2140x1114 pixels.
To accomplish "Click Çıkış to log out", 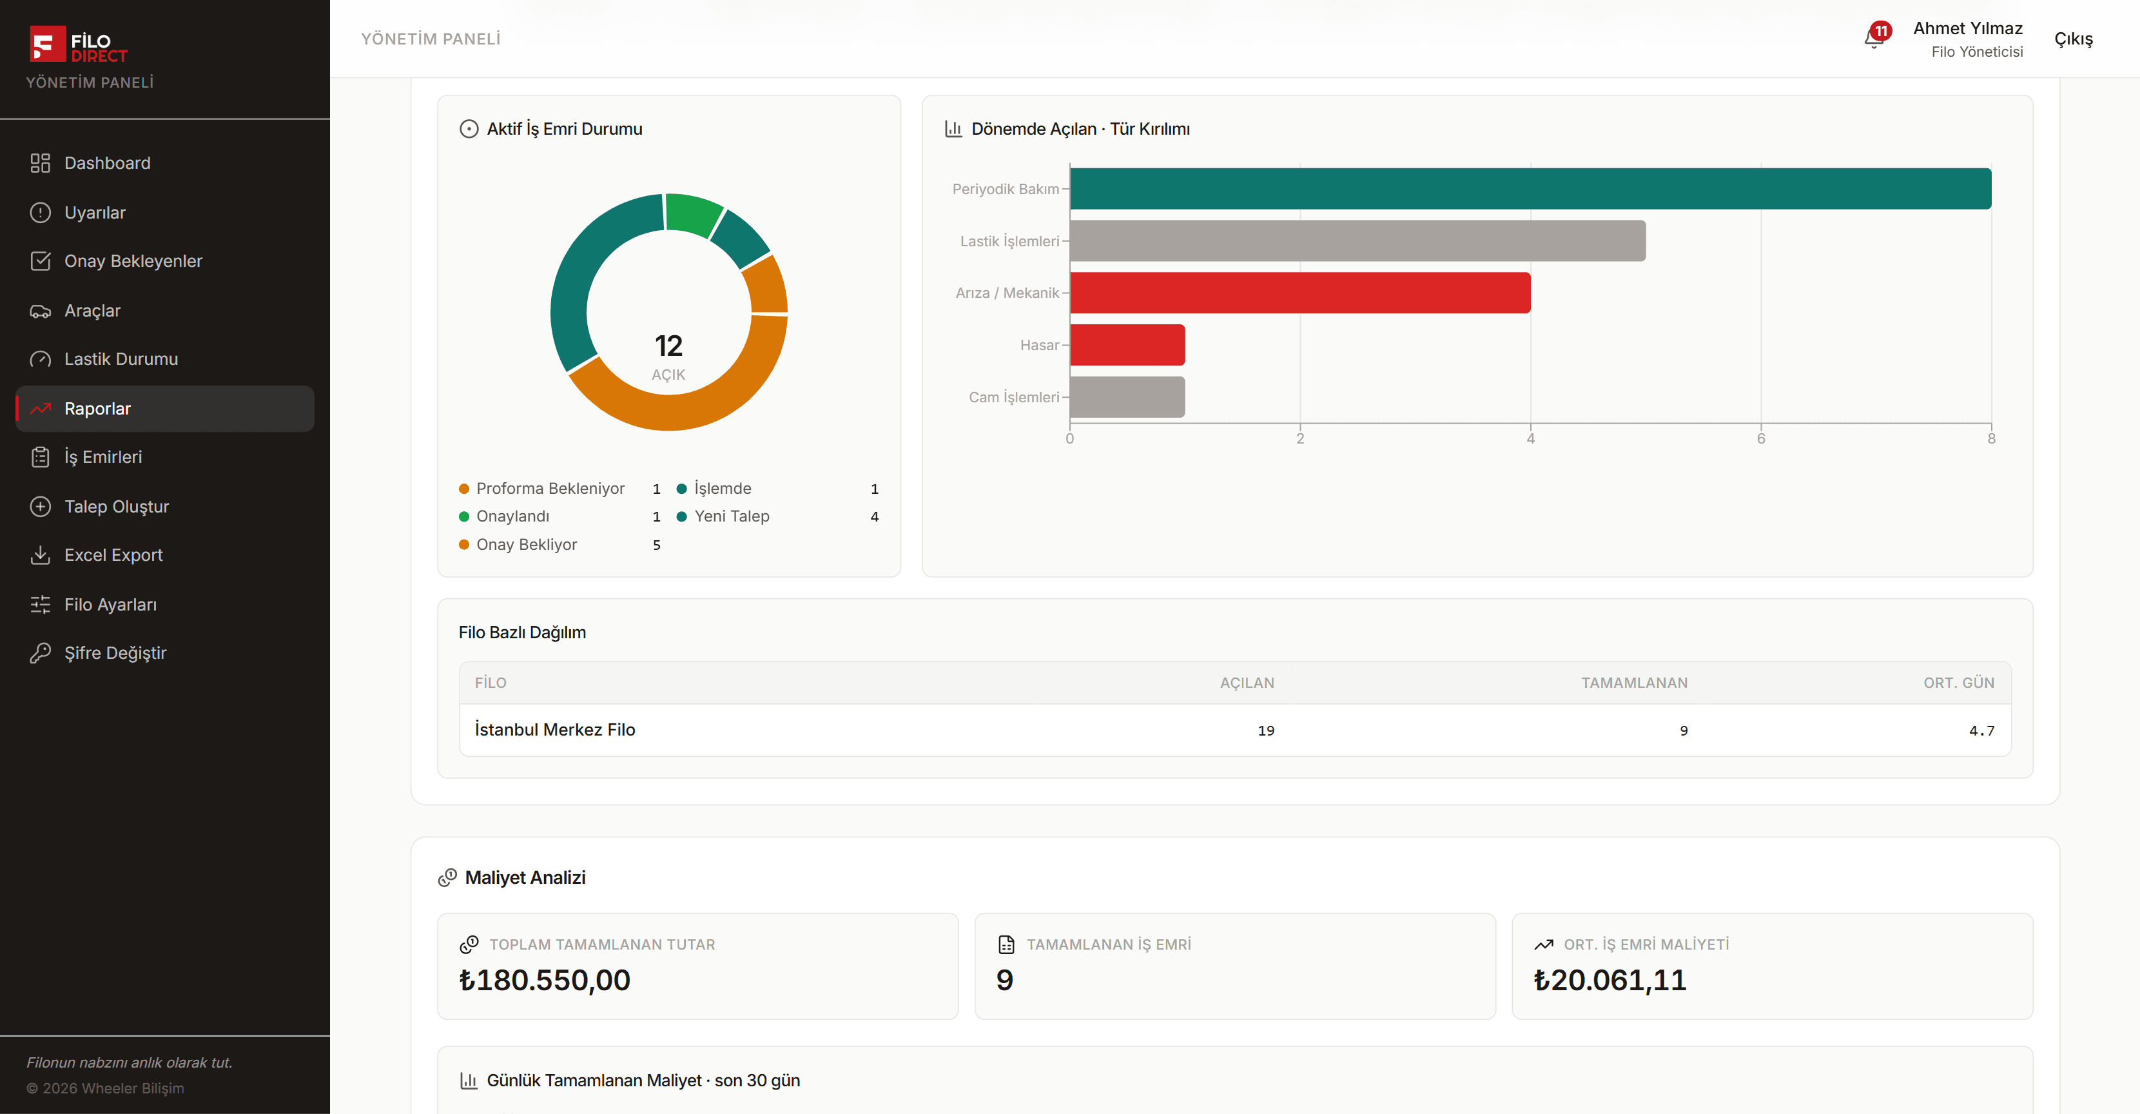I will (x=2073, y=39).
